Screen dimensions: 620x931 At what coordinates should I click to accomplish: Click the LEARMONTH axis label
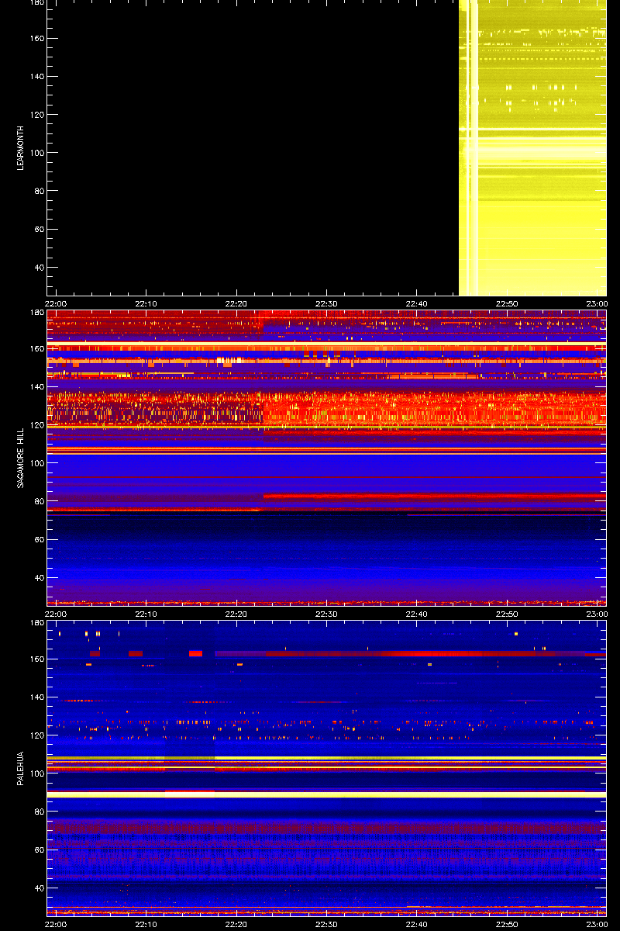click(21, 147)
